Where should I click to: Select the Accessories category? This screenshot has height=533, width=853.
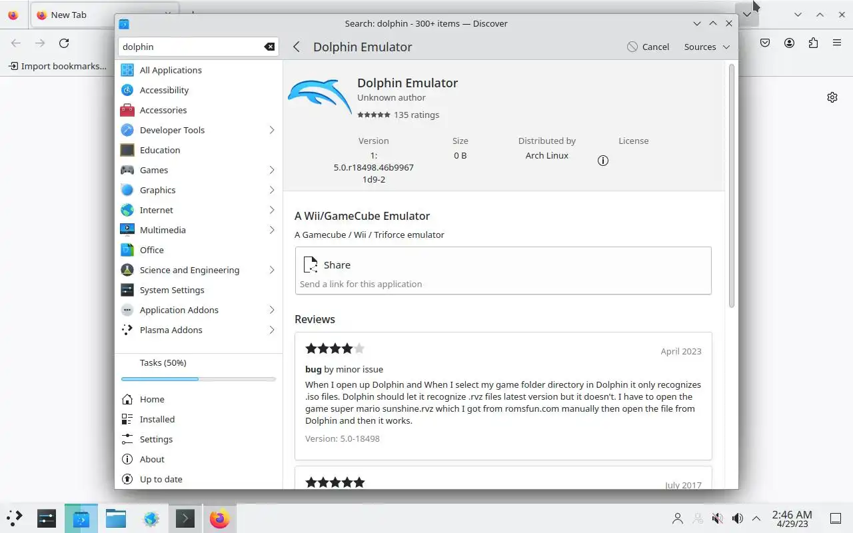(199, 110)
